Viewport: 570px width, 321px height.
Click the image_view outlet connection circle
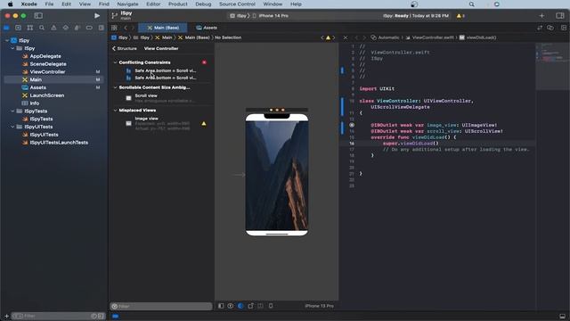pyautogui.click(x=352, y=125)
